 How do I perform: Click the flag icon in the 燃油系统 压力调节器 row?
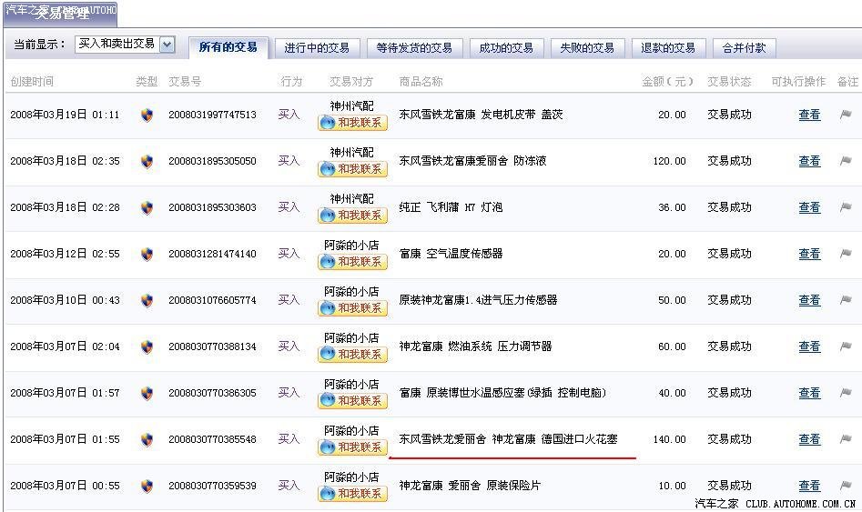tap(845, 346)
